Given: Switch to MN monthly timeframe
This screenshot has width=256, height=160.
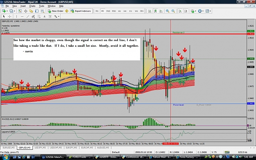Looking at the screenshot, I should click(142, 11).
